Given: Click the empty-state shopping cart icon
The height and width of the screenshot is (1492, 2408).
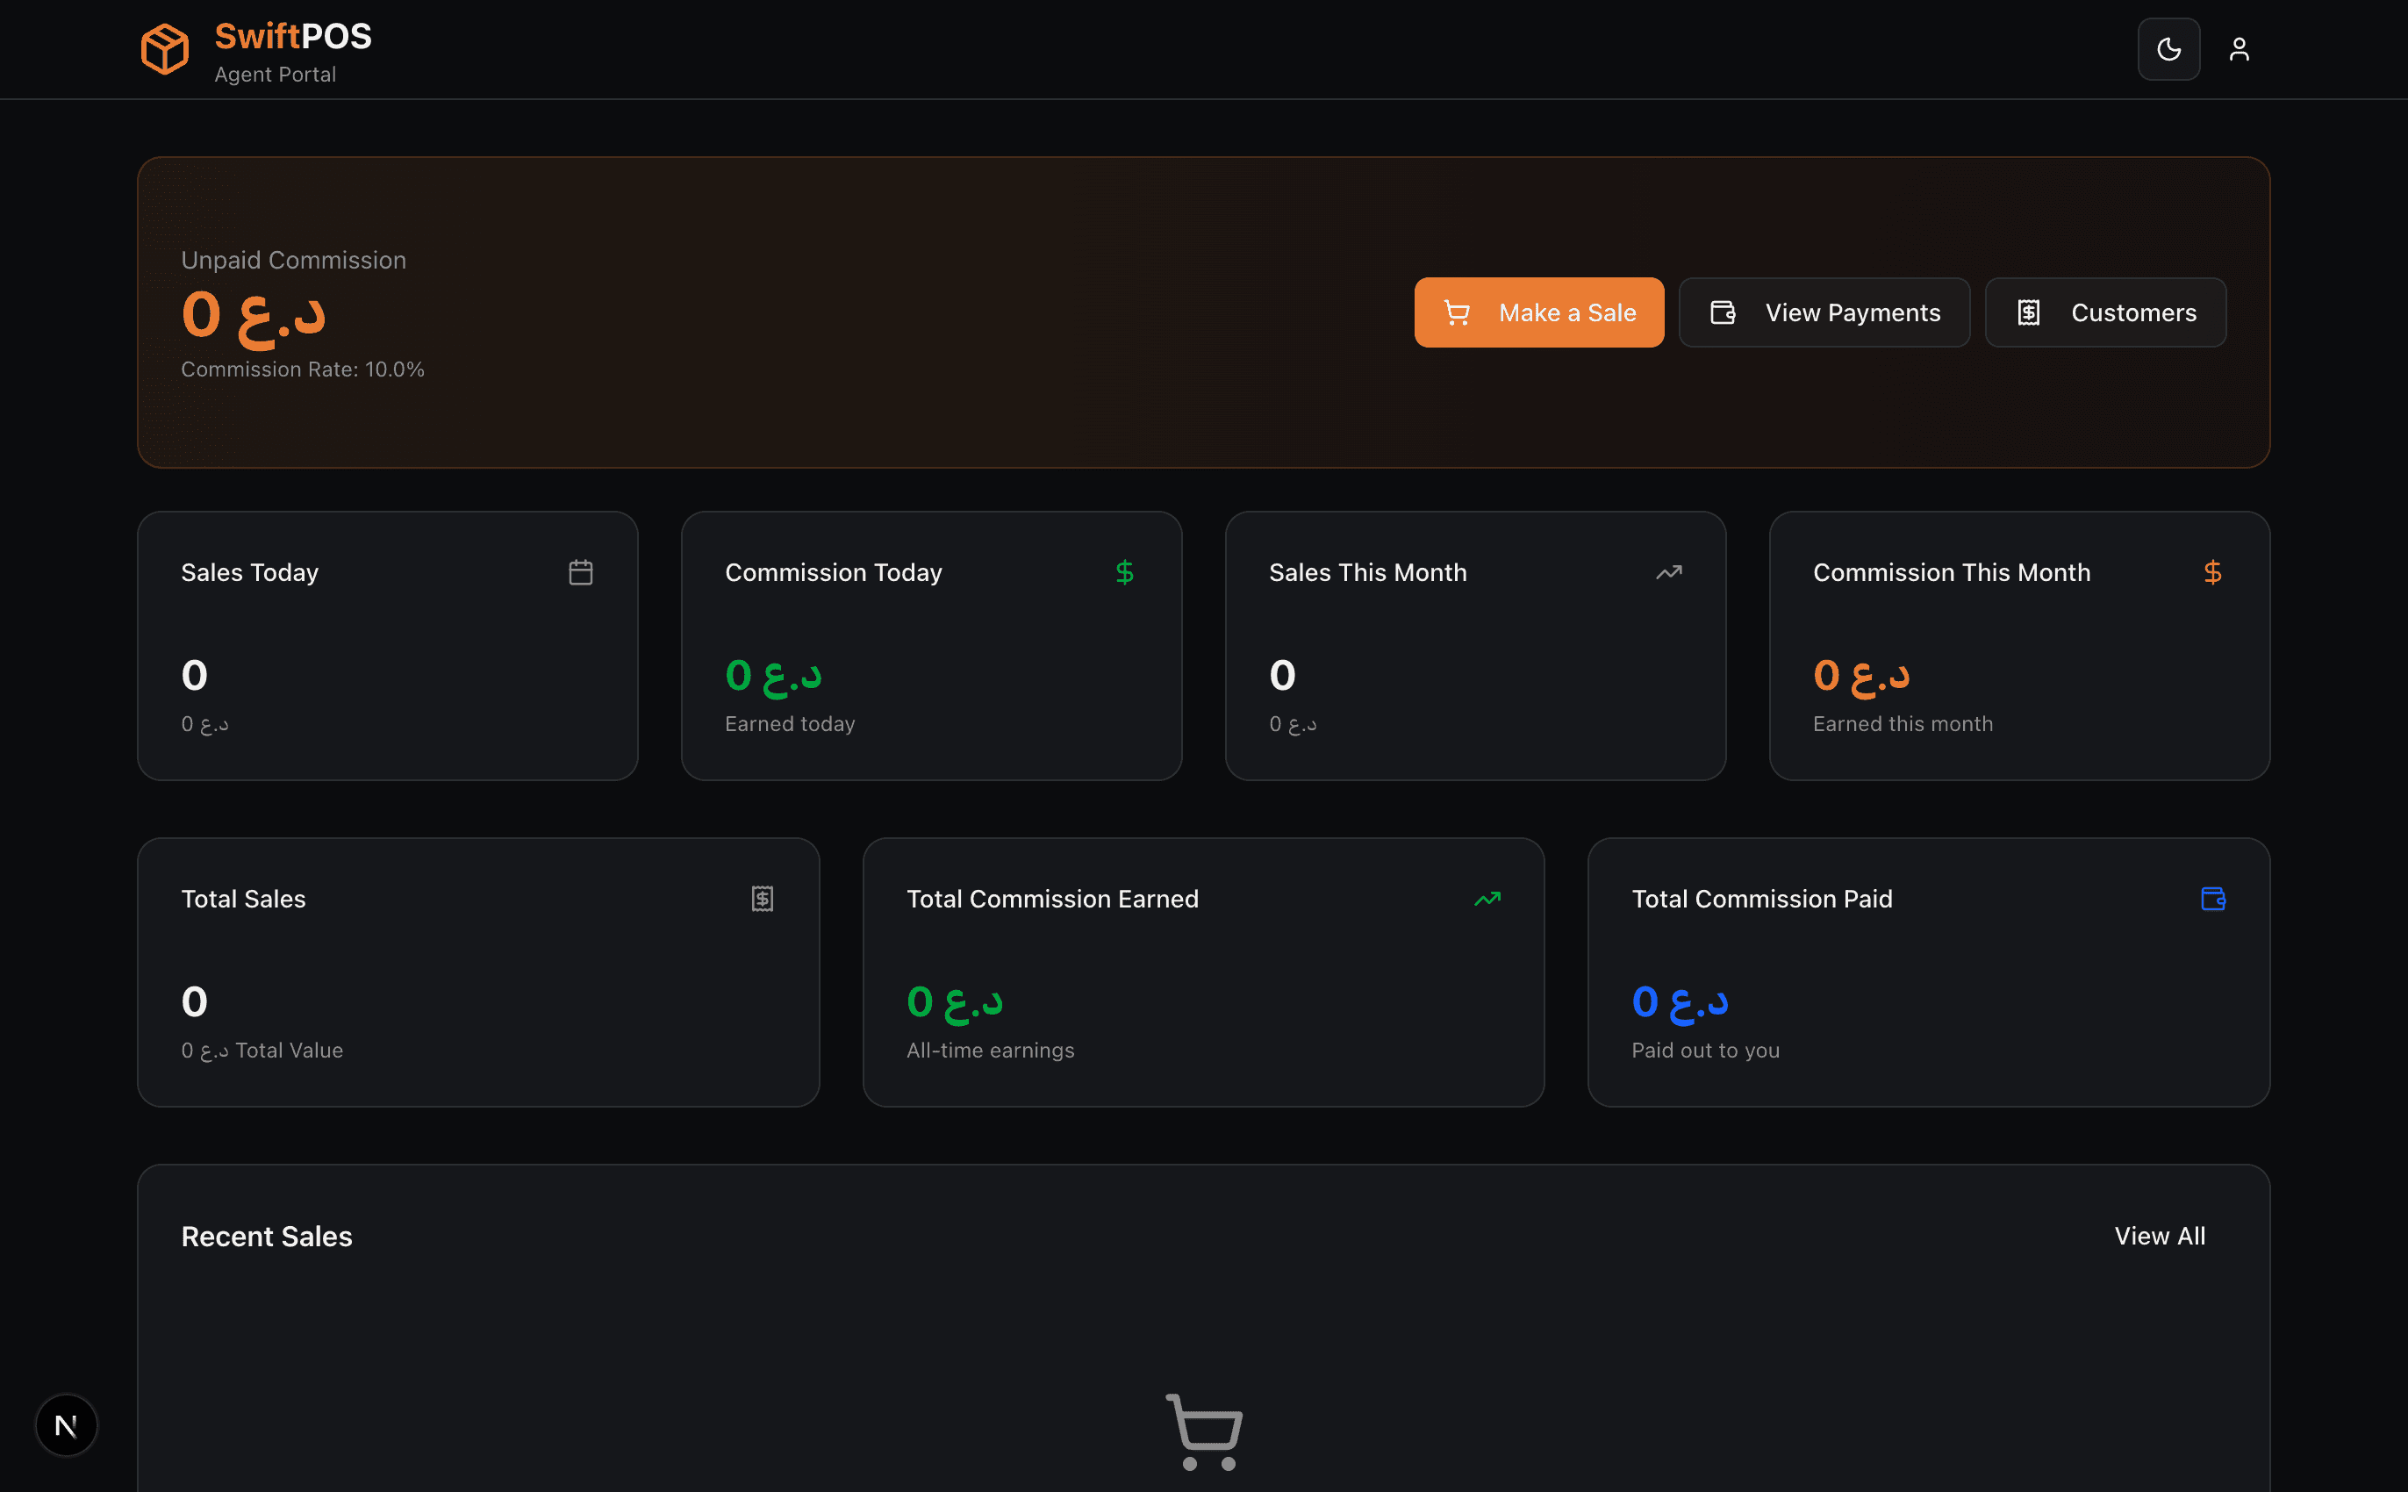Looking at the screenshot, I should pos(1203,1431).
